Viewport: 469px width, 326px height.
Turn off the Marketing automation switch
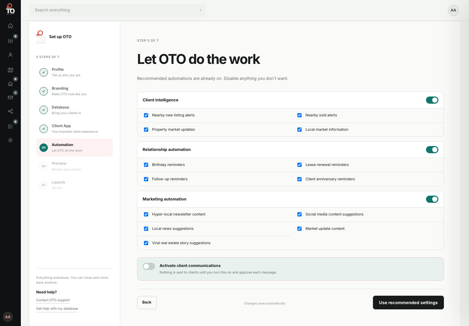tap(432, 199)
